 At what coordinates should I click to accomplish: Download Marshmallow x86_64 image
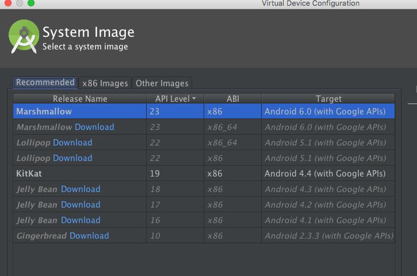tap(94, 127)
